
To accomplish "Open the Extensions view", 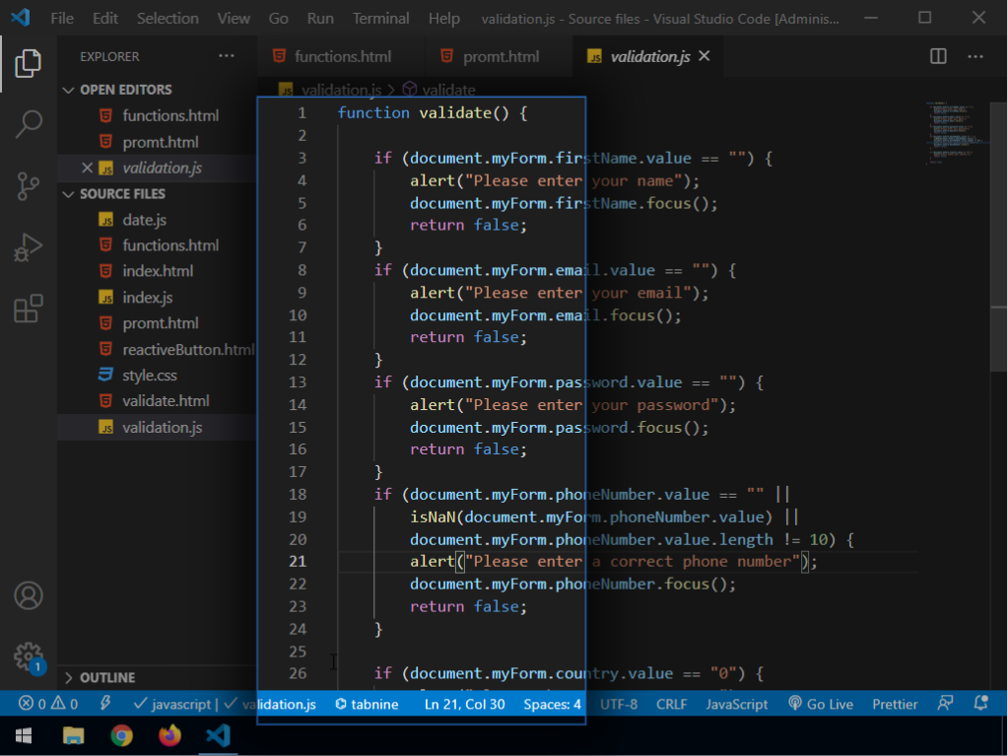I will (28, 309).
